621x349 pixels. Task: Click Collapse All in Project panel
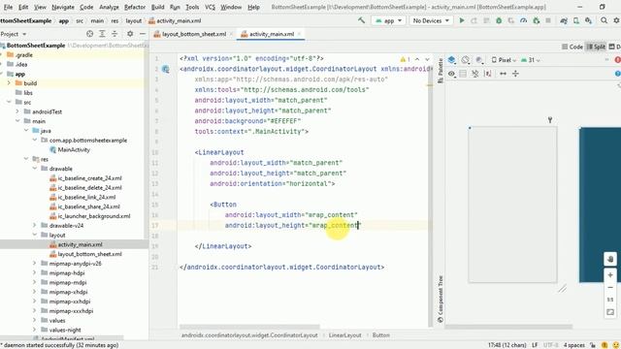114,34
